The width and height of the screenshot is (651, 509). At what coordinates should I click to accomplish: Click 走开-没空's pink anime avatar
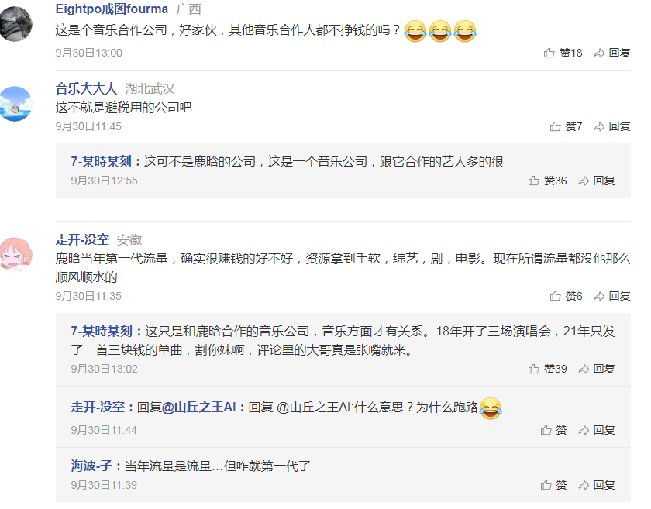click(15, 254)
